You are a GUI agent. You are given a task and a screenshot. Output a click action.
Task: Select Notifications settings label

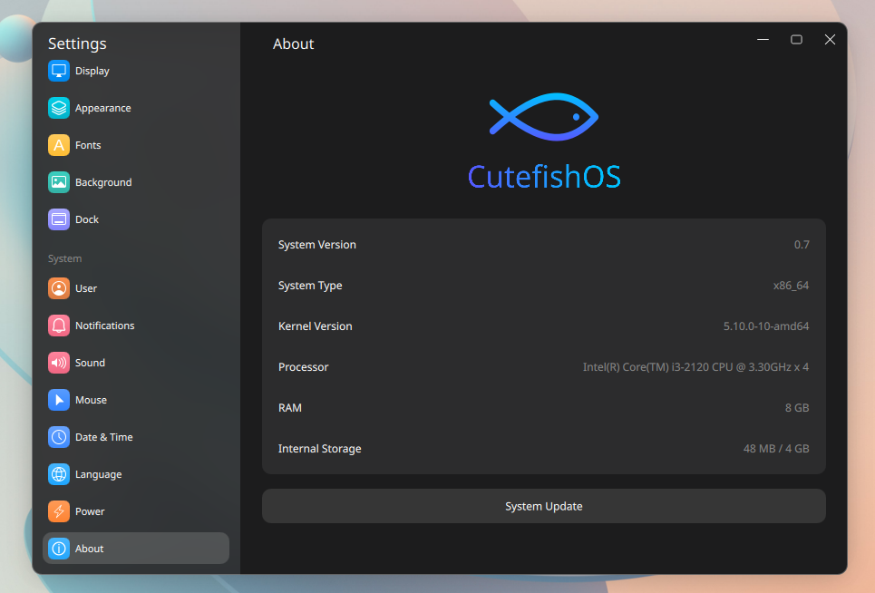(105, 326)
